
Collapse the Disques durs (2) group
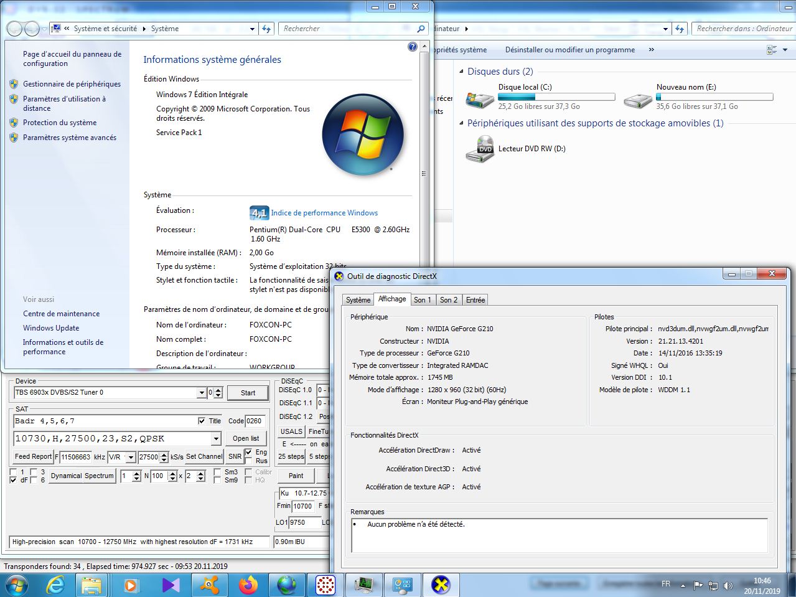[x=462, y=72]
